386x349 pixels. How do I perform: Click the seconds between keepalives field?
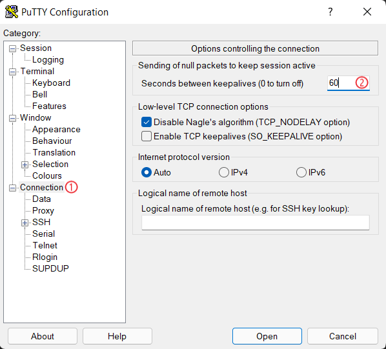click(349, 83)
